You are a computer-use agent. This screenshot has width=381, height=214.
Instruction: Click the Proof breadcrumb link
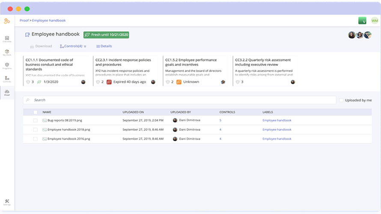click(x=24, y=21)
